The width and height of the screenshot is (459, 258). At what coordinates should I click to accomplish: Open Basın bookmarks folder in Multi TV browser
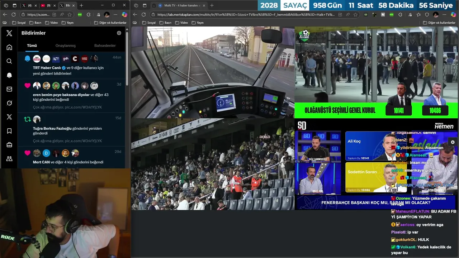[x=166, y=23]
